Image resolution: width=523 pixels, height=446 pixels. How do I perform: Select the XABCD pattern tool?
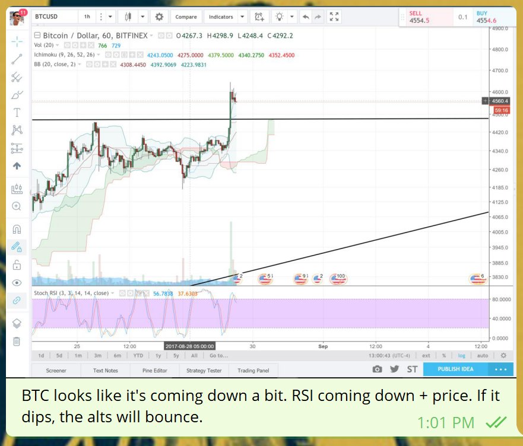click(17, 130)
